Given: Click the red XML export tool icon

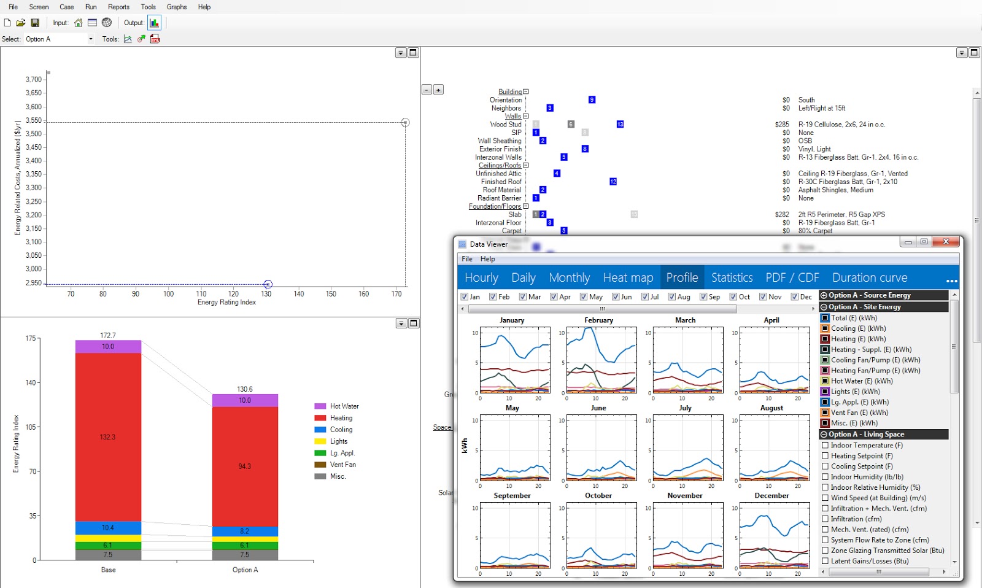Looking at the screenshot, I should [155, 39].
